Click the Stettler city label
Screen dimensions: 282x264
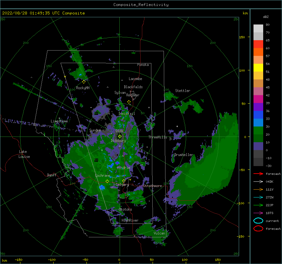[x=183, y=91]
